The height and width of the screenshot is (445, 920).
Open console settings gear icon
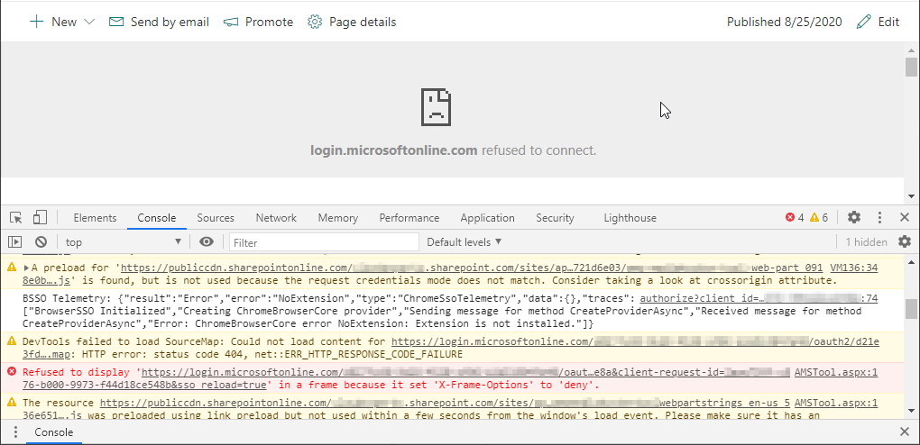coord(905,241)
